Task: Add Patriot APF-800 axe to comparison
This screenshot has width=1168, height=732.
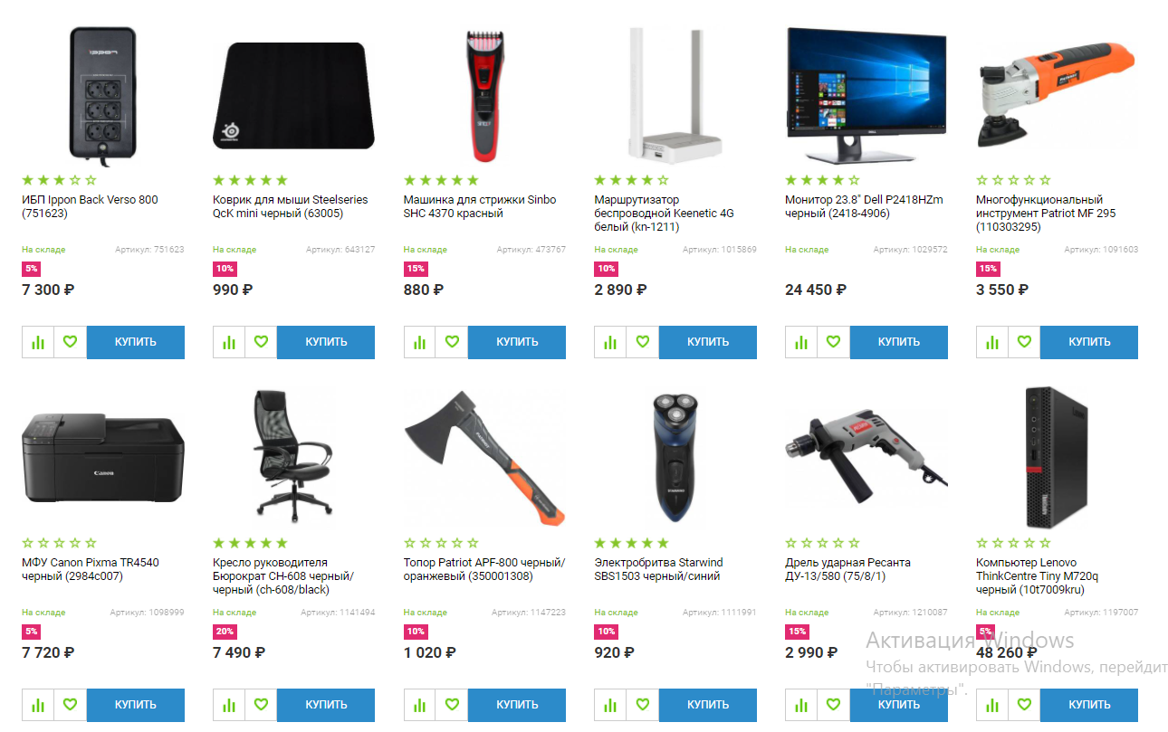Action: click(419, 705)
